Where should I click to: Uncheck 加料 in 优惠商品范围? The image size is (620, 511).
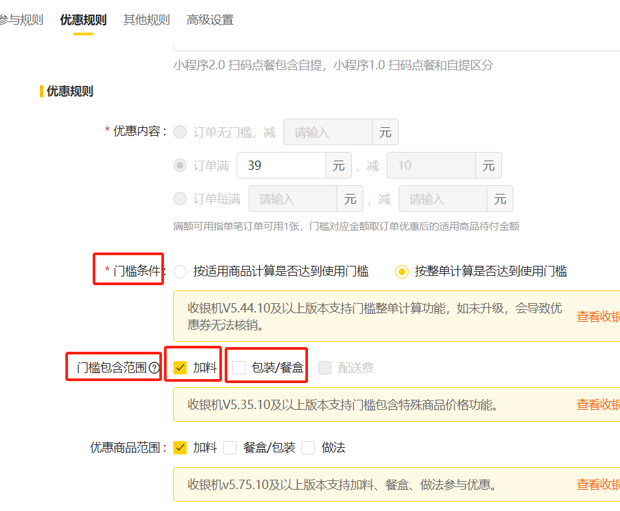pos(180,448)
